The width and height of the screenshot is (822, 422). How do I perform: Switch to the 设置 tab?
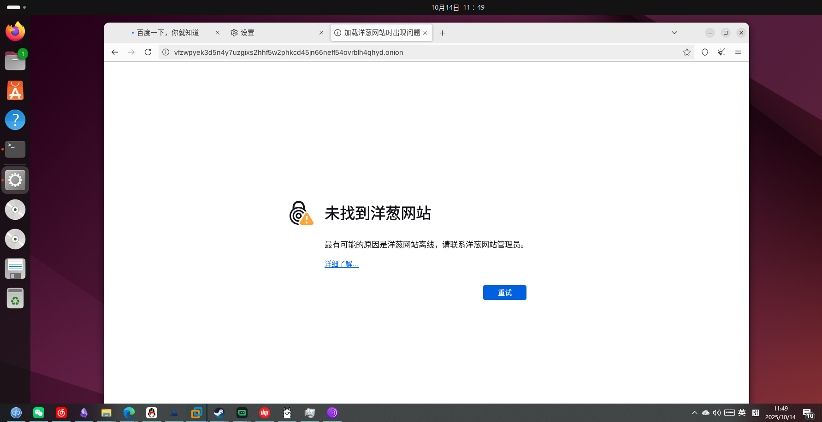[247, 32]
